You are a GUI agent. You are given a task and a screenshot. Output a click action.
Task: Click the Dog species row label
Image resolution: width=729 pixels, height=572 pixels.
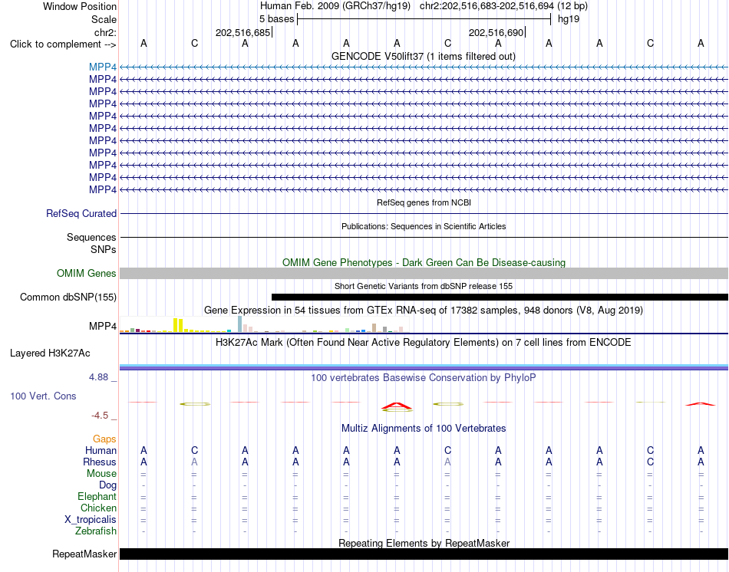tap(108, 485)
